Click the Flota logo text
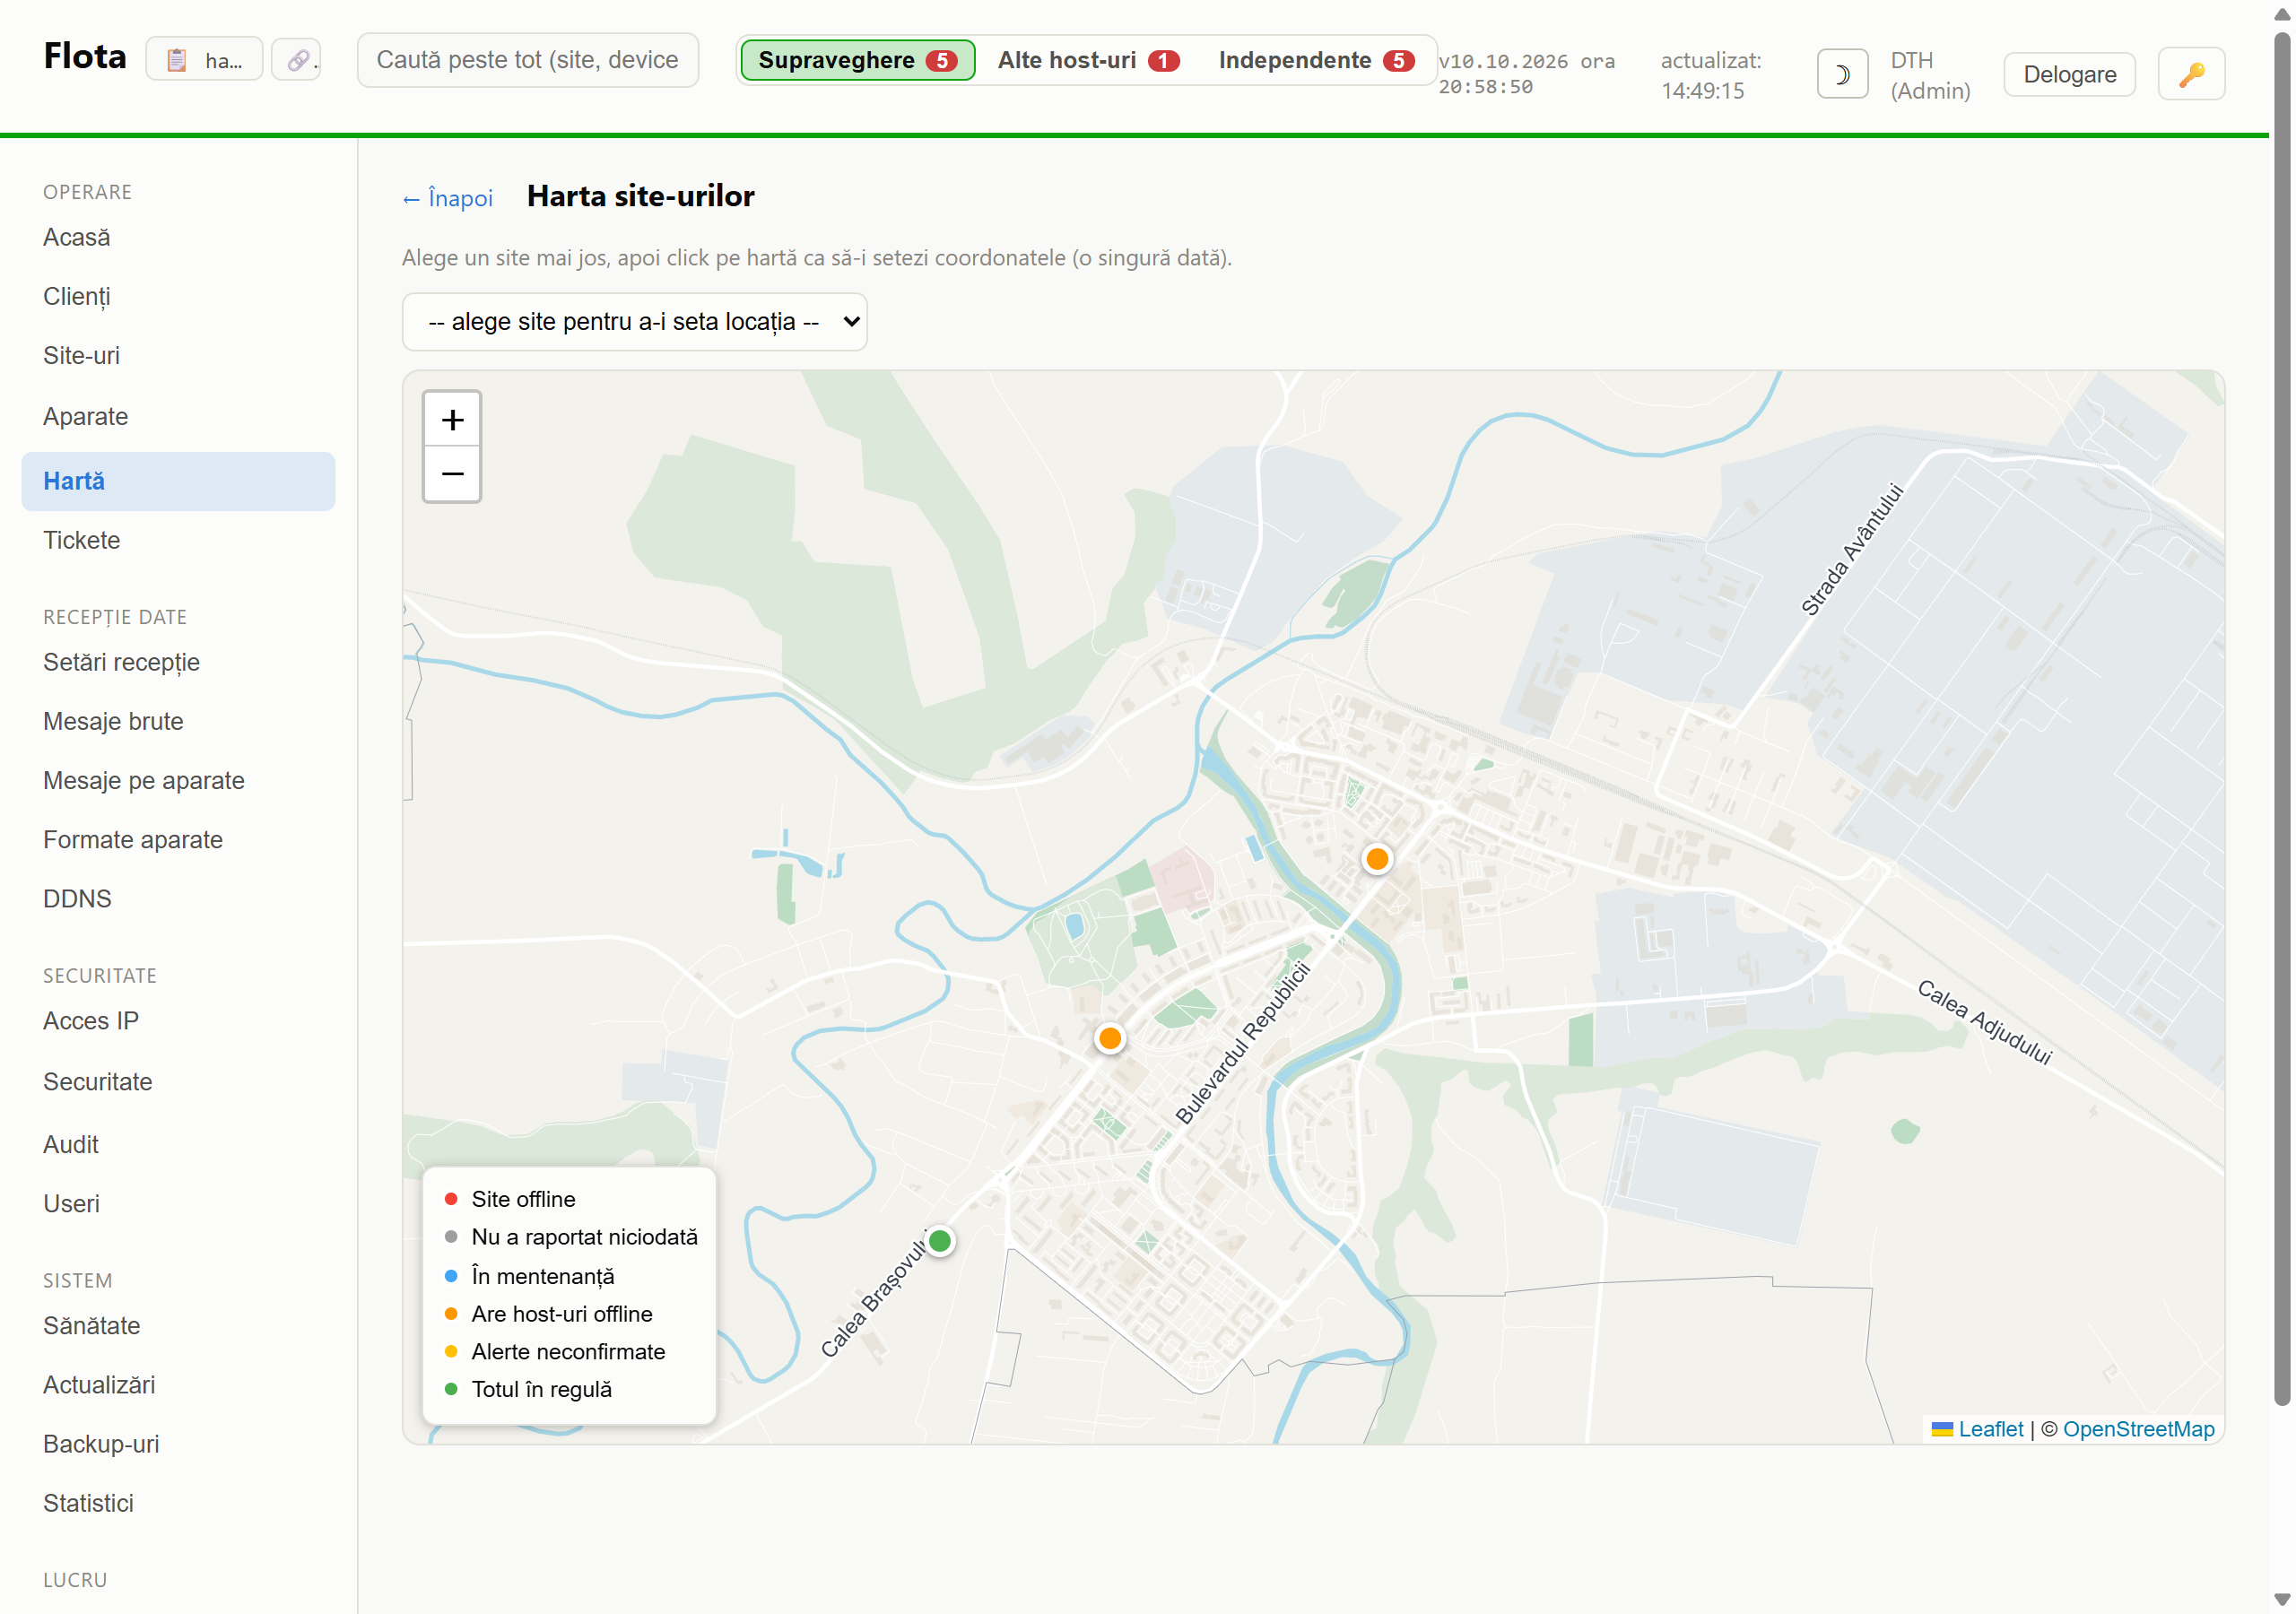 click(x=85, y=57)
